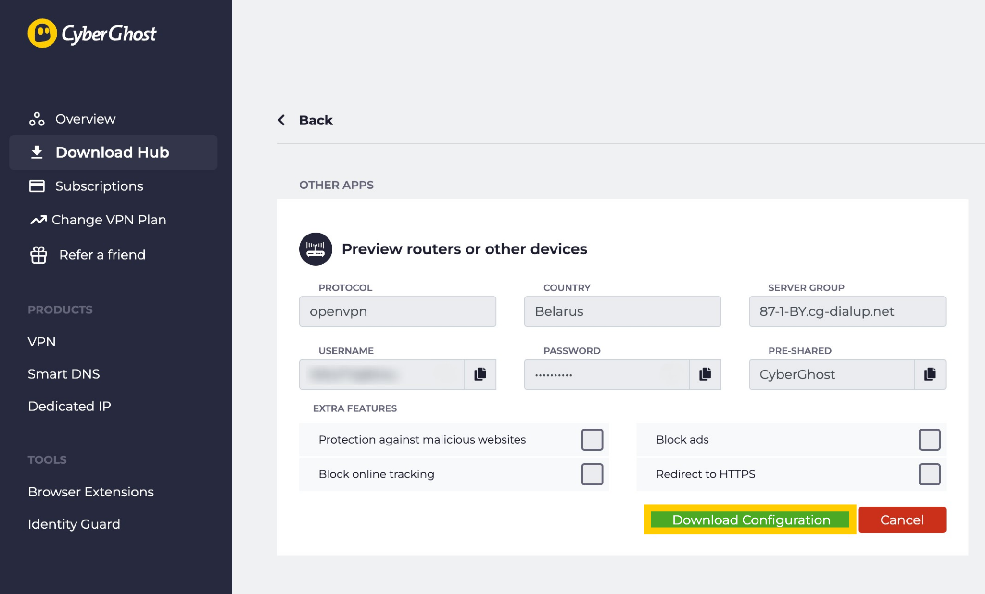Open Smart DNS product page
This screenshot has height=594, width=985.
64,374
